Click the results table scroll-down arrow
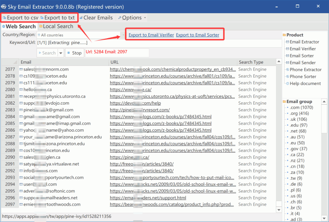This screenshot has height=222, width=329. 279,210
